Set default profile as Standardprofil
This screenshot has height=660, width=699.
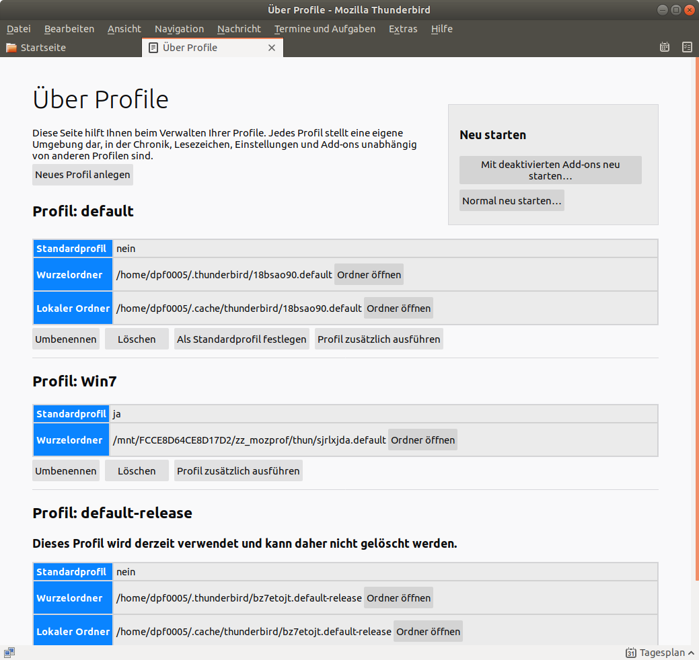point(242,339)
